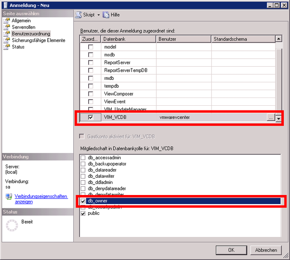Screen dimensions: 290x260
Task: Uncheck the VIM_VCDB database mapping checkbox
Action: tap(91, 117)
